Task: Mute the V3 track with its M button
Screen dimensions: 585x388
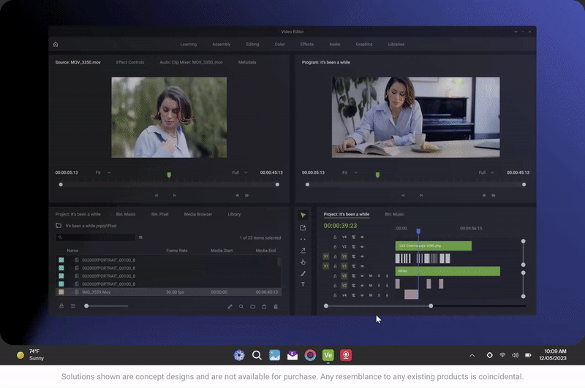Action: click(371, 275)
